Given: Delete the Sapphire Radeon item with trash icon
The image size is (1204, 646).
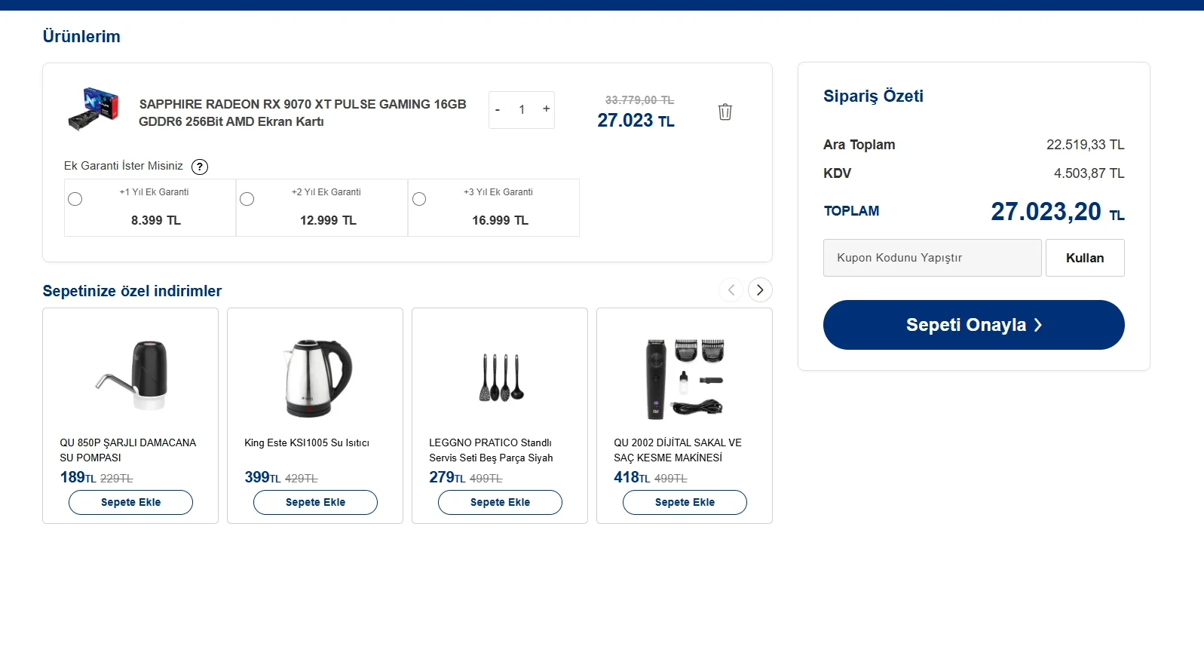Looking at the screenshot, I should tap(725, 112).
